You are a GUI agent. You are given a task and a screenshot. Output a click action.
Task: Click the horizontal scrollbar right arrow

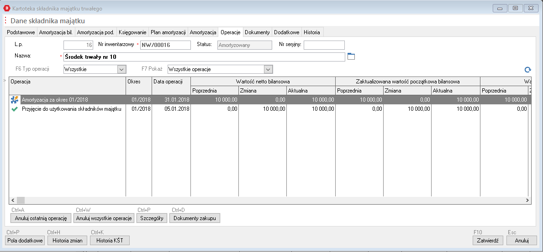(528, 200)
